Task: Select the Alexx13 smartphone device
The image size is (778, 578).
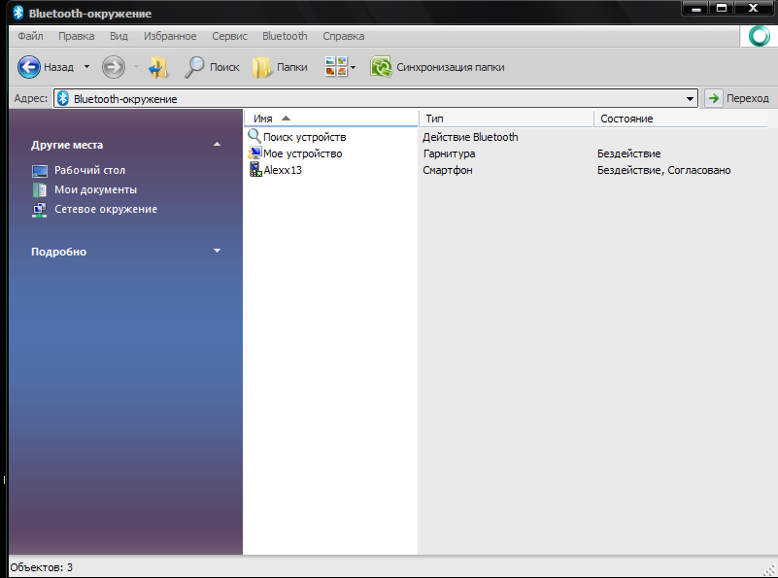Action: 283,170
